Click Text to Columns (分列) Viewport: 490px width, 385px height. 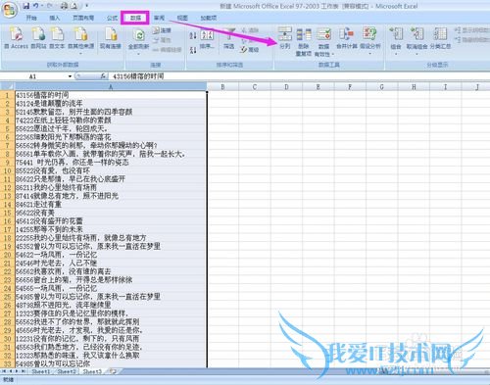coord(285,38)
